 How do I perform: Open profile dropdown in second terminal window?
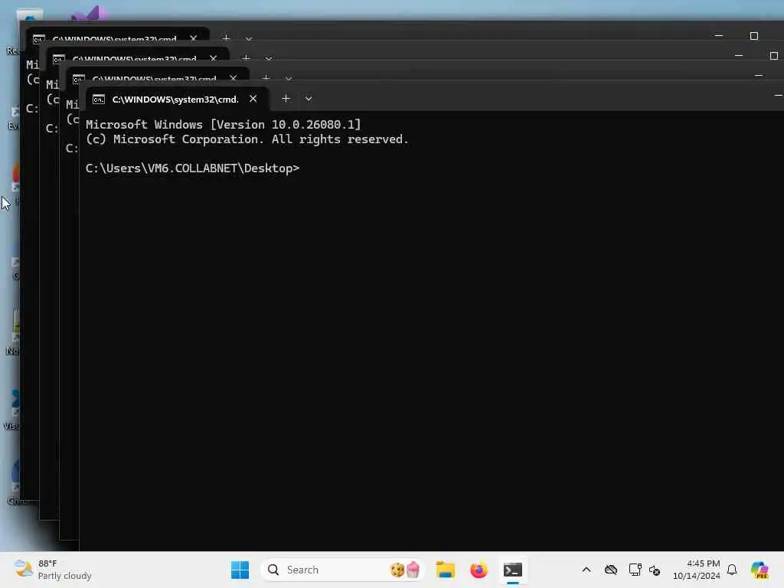289,79
